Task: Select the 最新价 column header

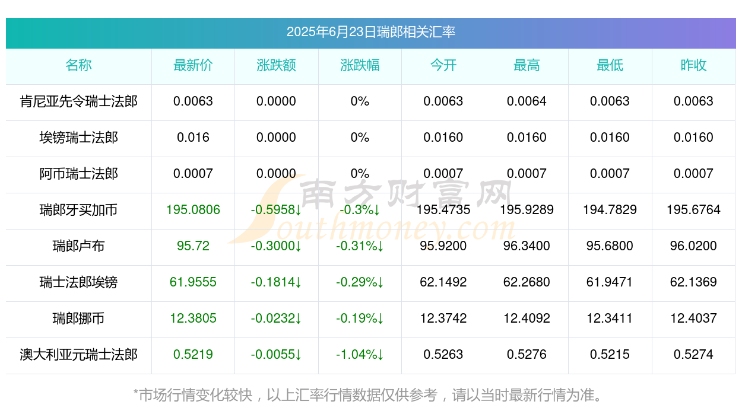Action: click(x=193, y=65)
